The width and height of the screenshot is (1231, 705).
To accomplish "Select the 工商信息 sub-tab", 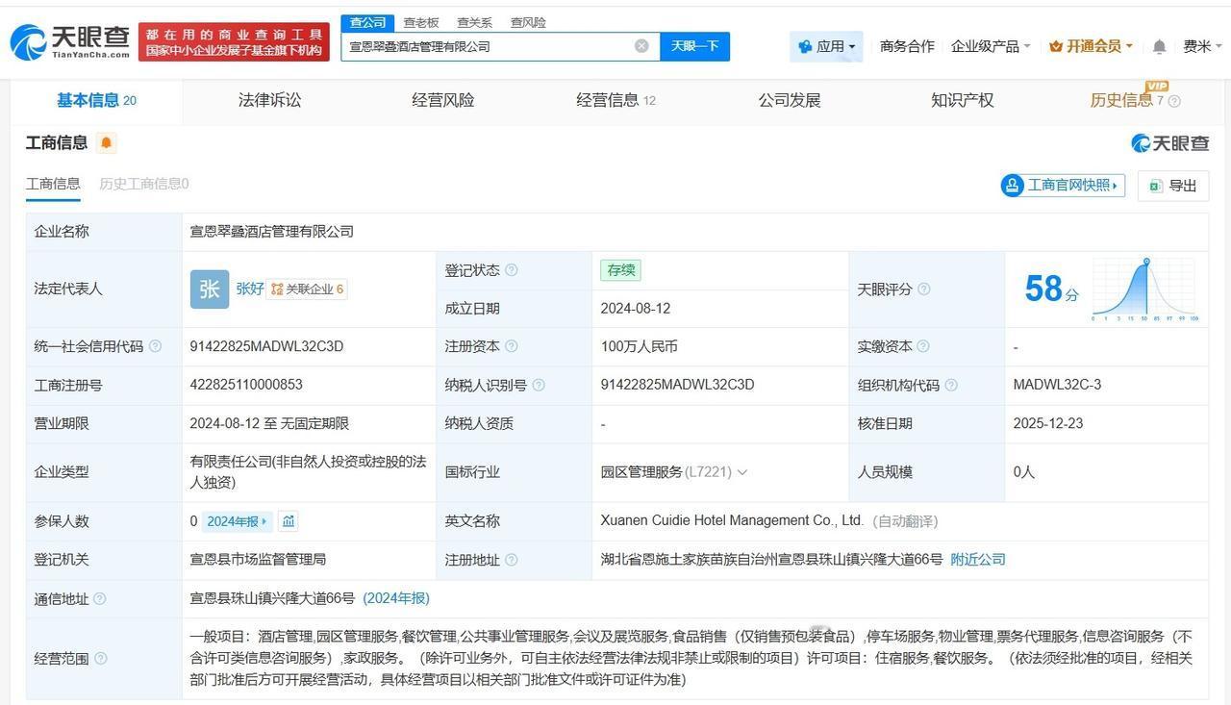I will [53, 184].
